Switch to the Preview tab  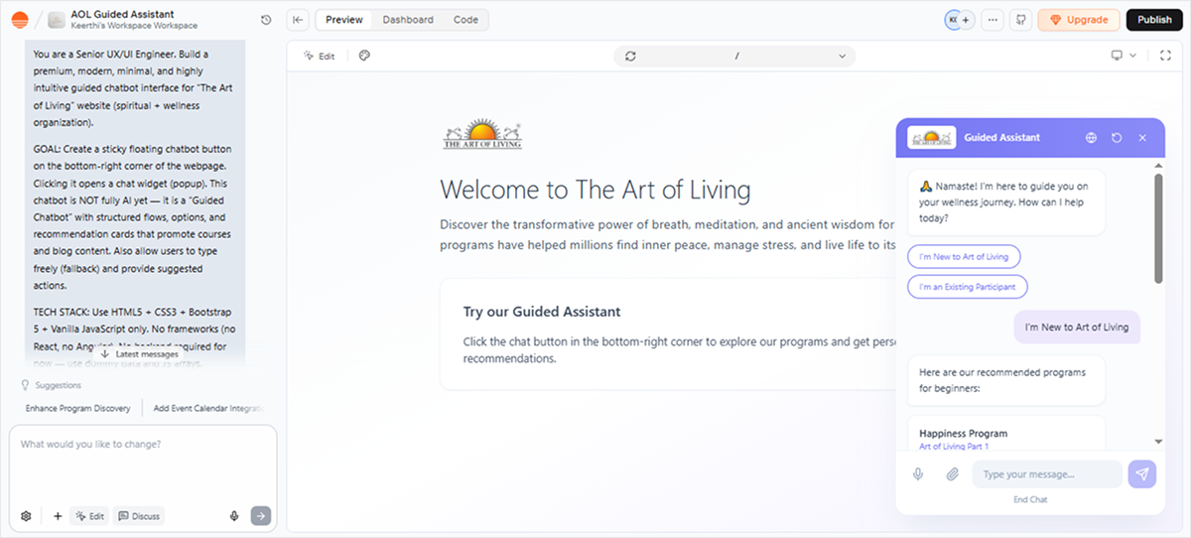coord(343,20)
